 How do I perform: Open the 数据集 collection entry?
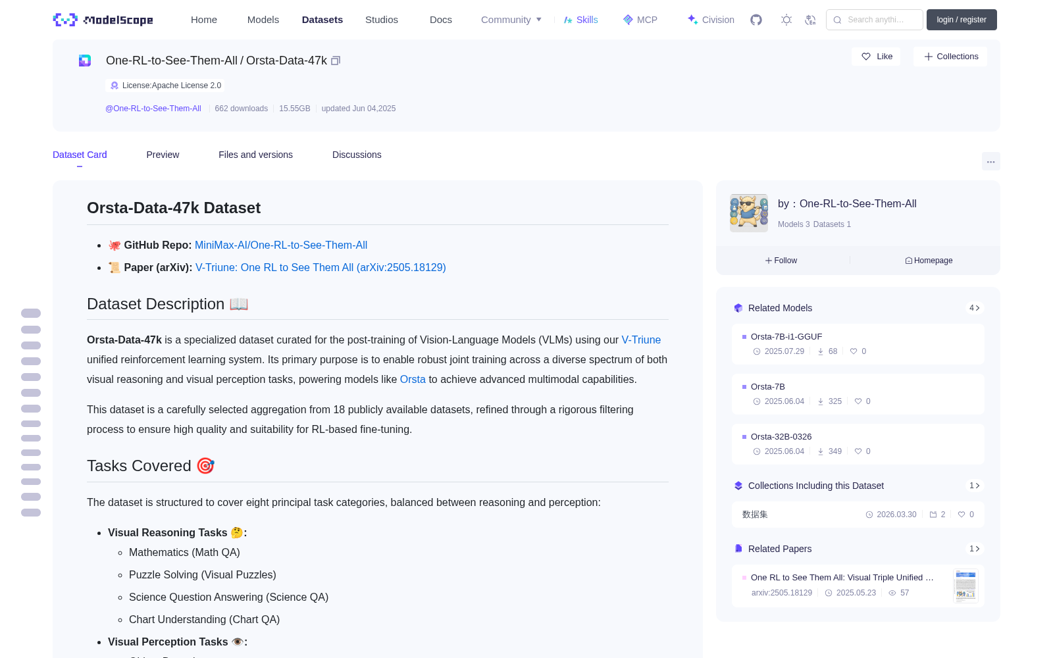point(858,515)
